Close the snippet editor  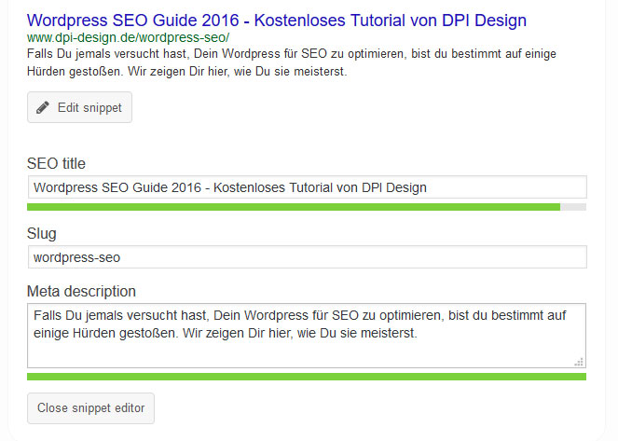[90, 408]
